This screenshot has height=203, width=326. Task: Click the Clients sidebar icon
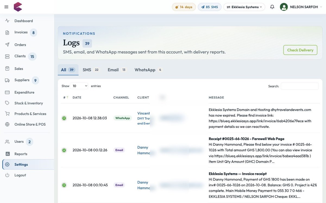click(x=7, y=56)
